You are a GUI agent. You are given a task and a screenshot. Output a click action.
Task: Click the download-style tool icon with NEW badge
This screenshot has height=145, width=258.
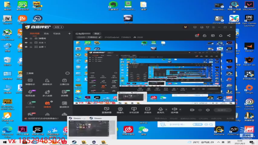click(30, 104)
